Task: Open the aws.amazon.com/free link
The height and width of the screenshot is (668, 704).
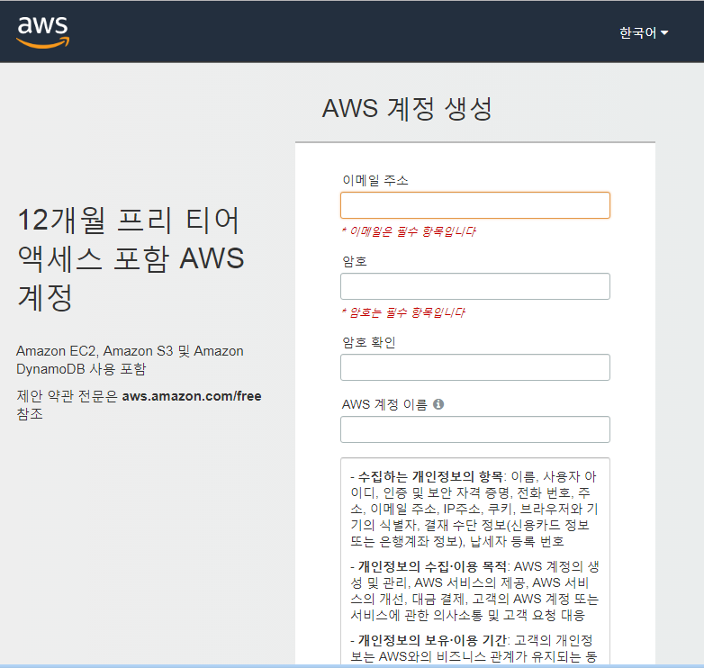Action: click(192, 396)
